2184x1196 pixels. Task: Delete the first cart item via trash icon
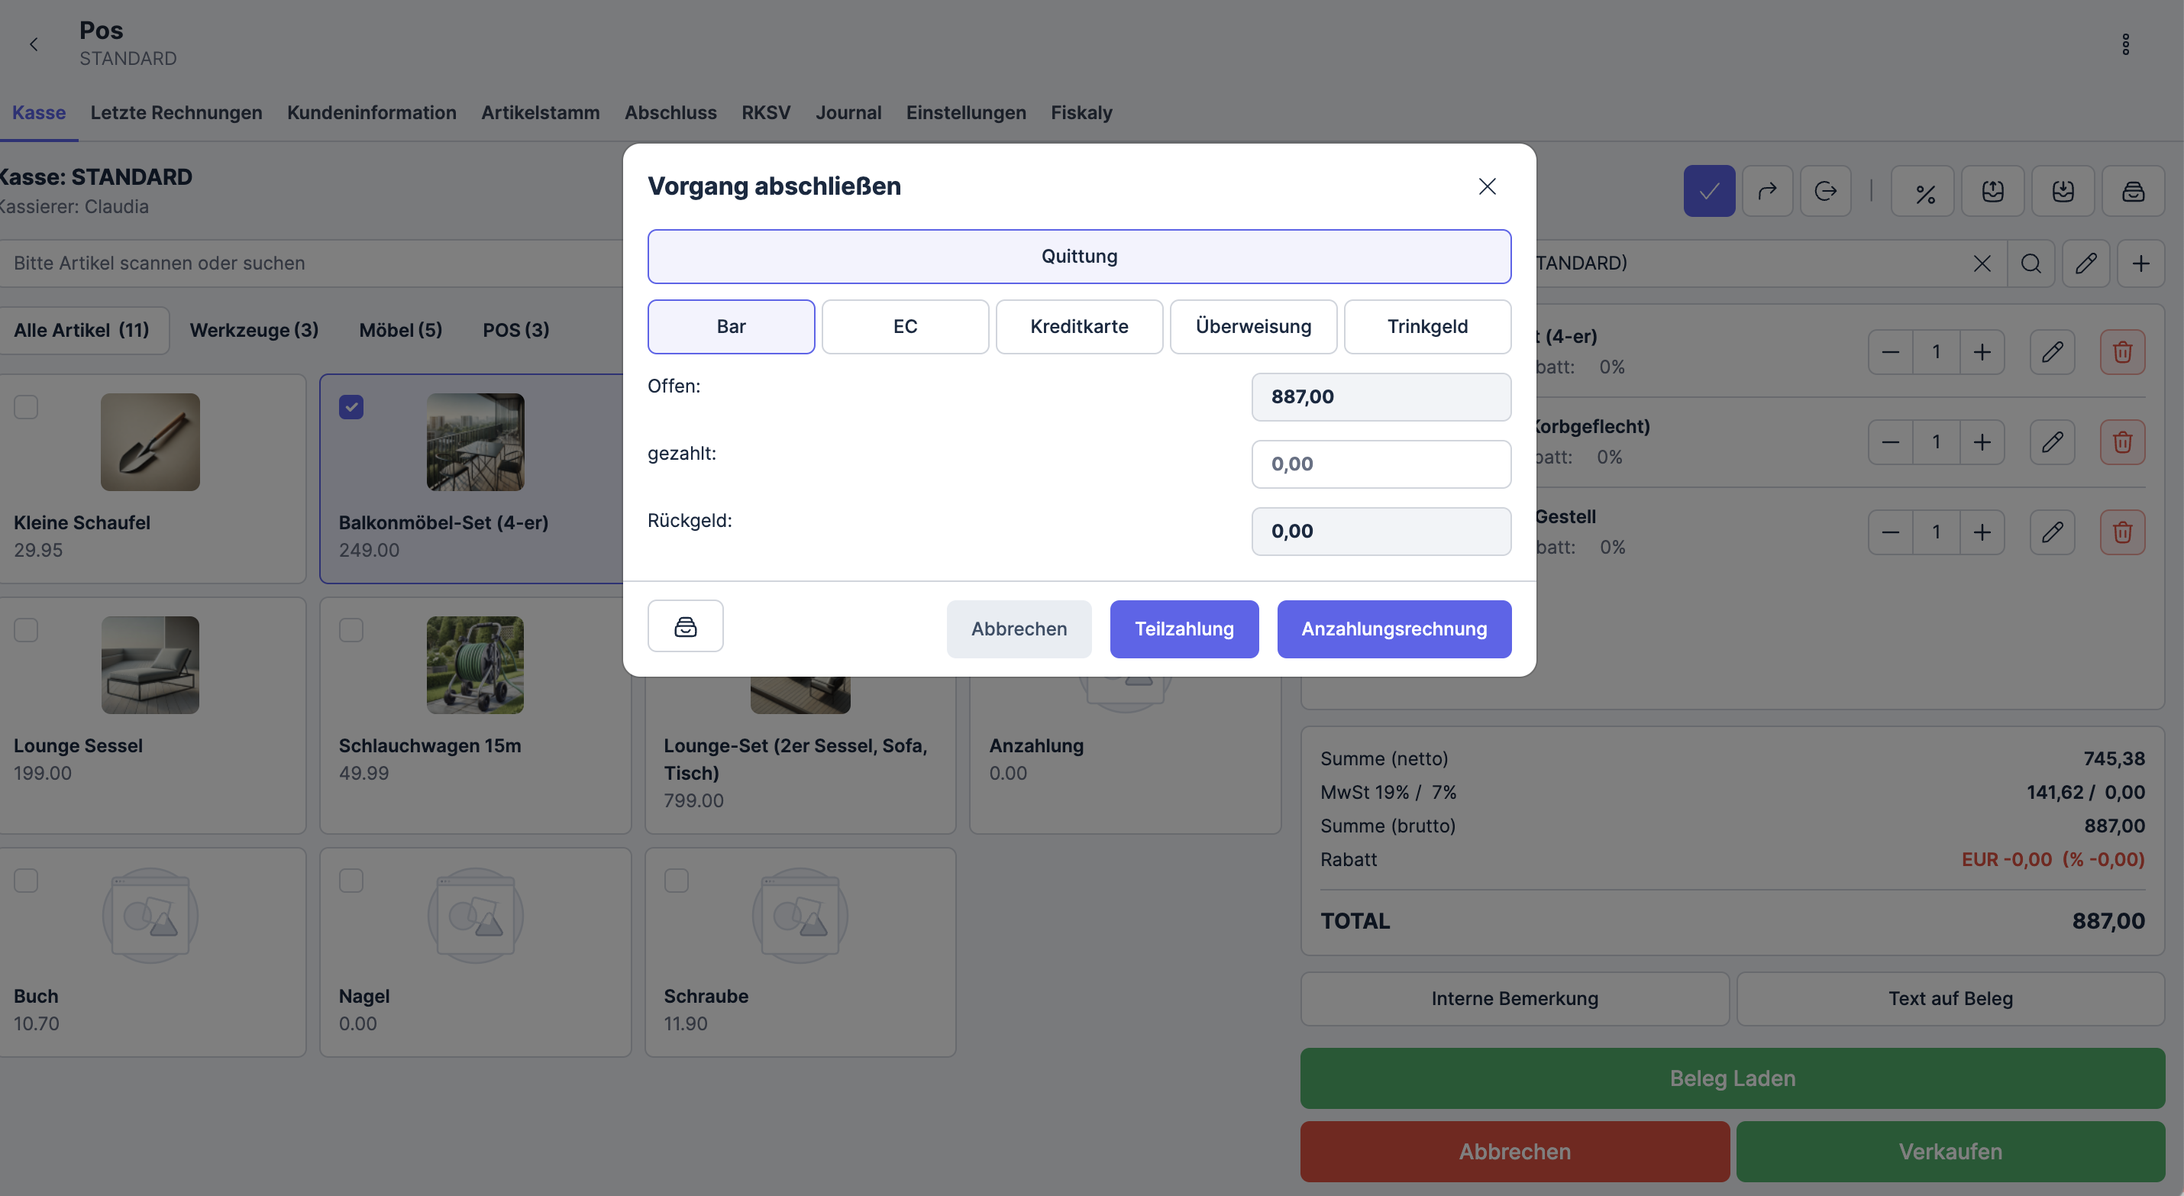pyautogui.click(x=2121, y=352)
